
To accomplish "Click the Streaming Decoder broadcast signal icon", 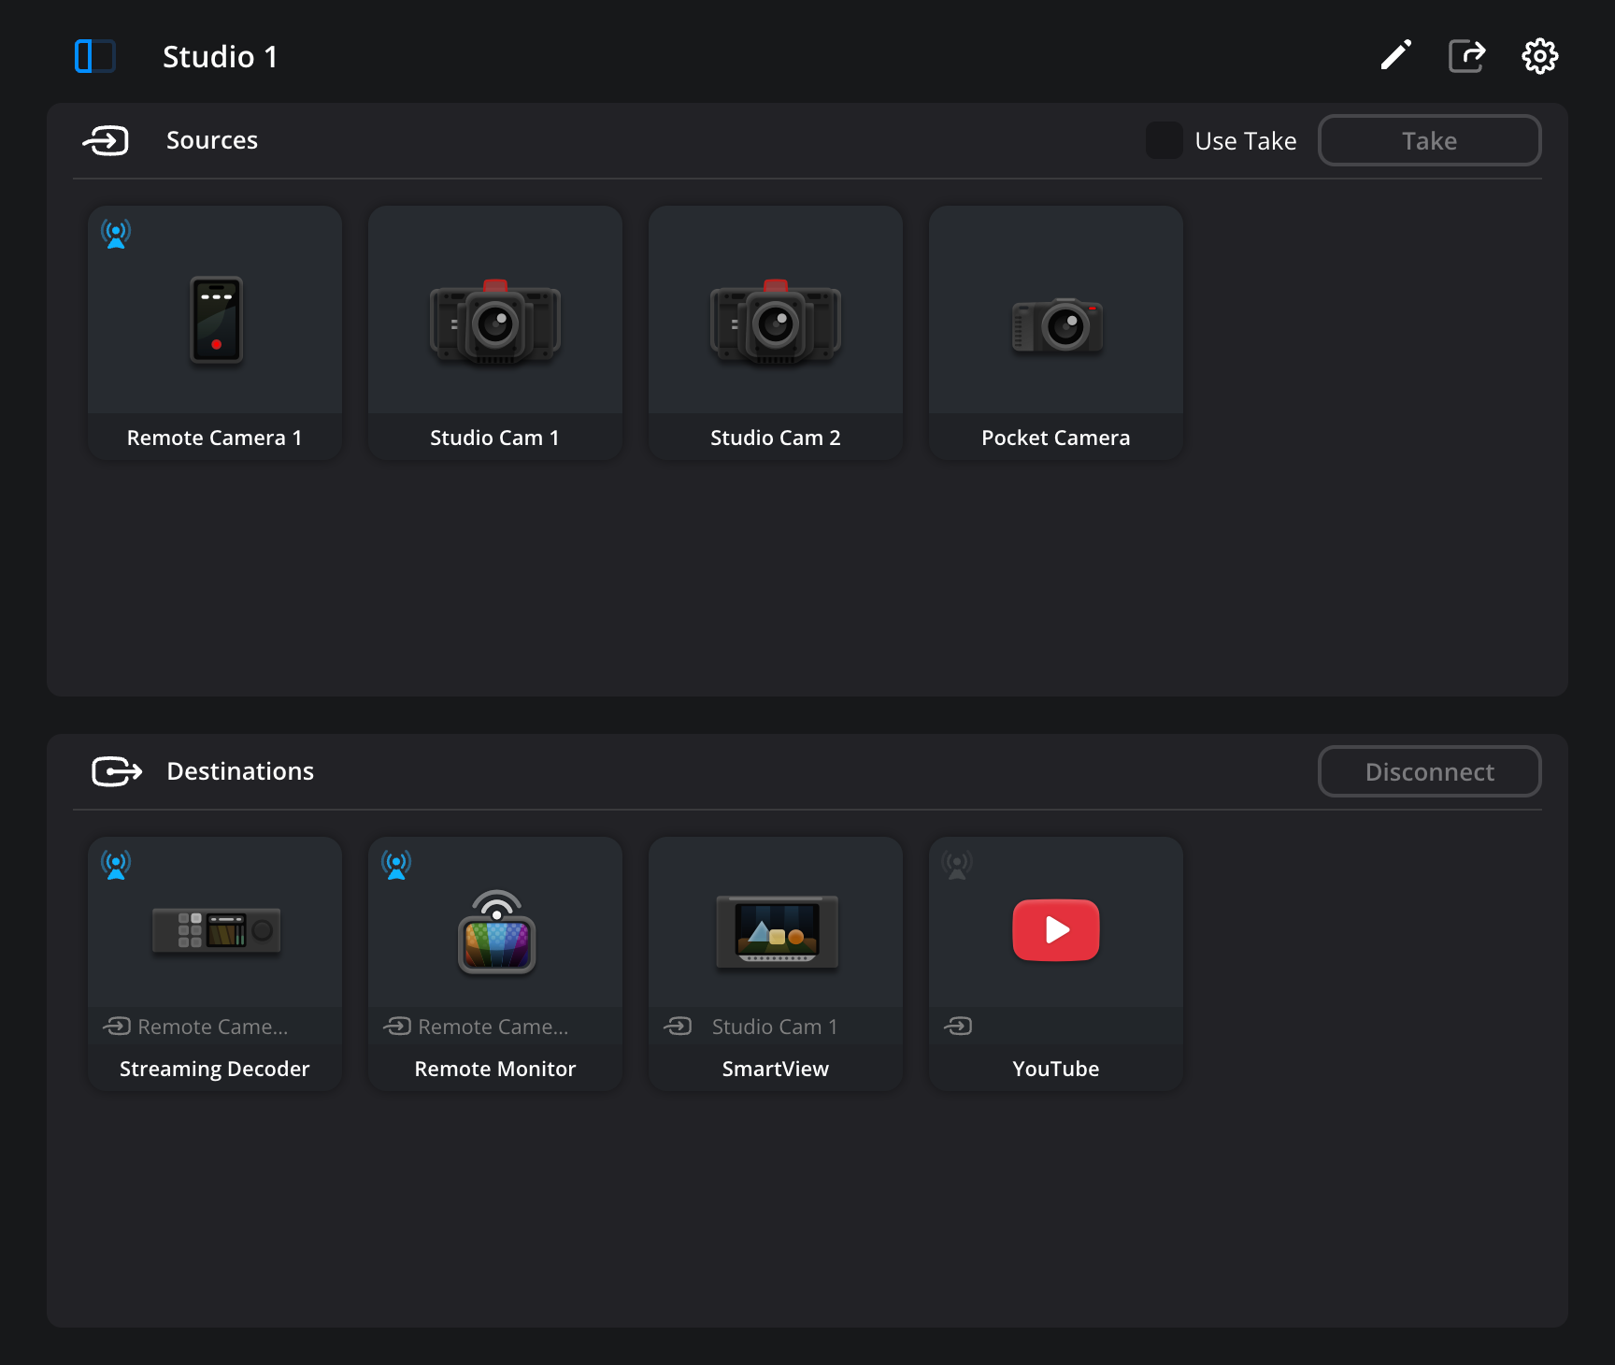I will click(x=116, y=865).
